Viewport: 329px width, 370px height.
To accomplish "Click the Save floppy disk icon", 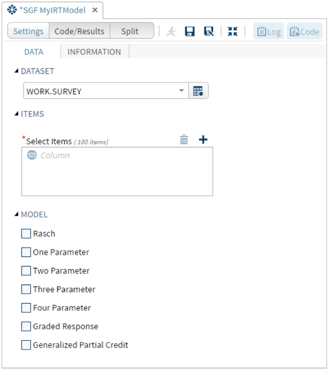I will pos(190,31).
